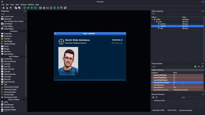Open the Settings menu
205x115 pixels.
[x=23, y=4]
